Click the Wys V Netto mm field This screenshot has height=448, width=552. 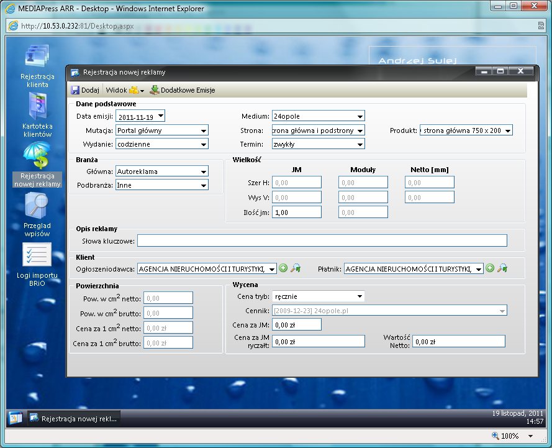pyautogui.click(x=430, y=197)
